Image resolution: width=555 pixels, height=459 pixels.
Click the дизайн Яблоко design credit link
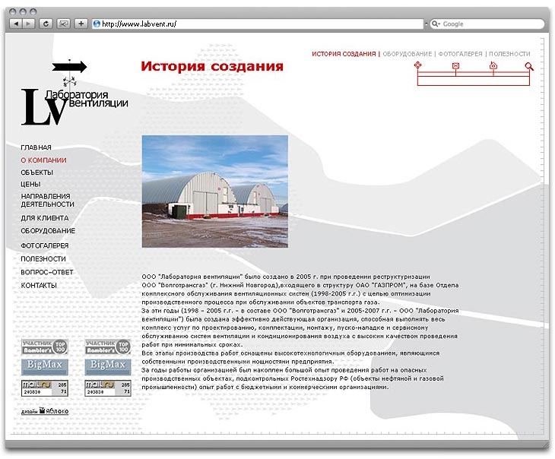[x=45, y=411]
